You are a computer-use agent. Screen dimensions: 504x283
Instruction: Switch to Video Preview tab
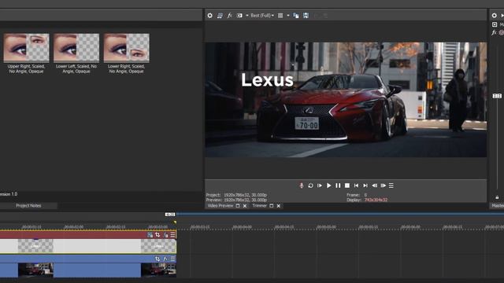(220, 206)
